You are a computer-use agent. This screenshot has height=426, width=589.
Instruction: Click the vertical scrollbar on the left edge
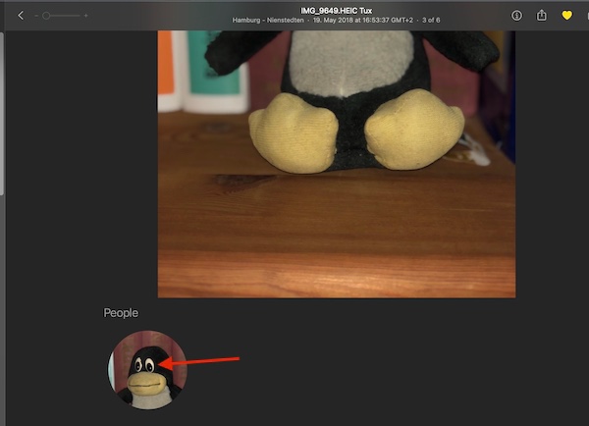click(x=2, y=114)
